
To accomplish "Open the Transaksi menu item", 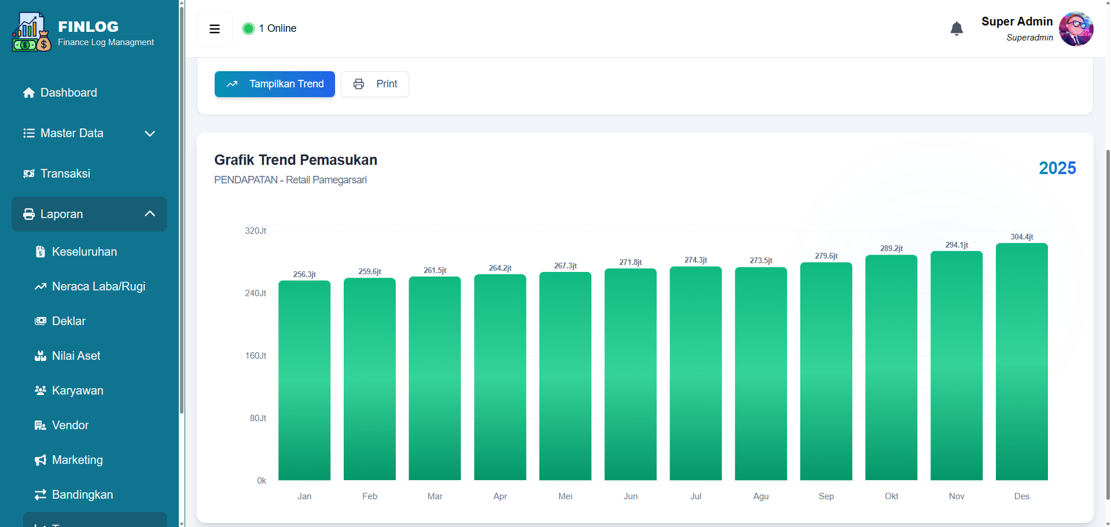I will [x=65, y=174].
